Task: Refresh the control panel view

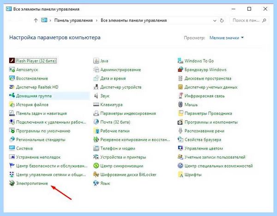Action: tap(222, 20)
